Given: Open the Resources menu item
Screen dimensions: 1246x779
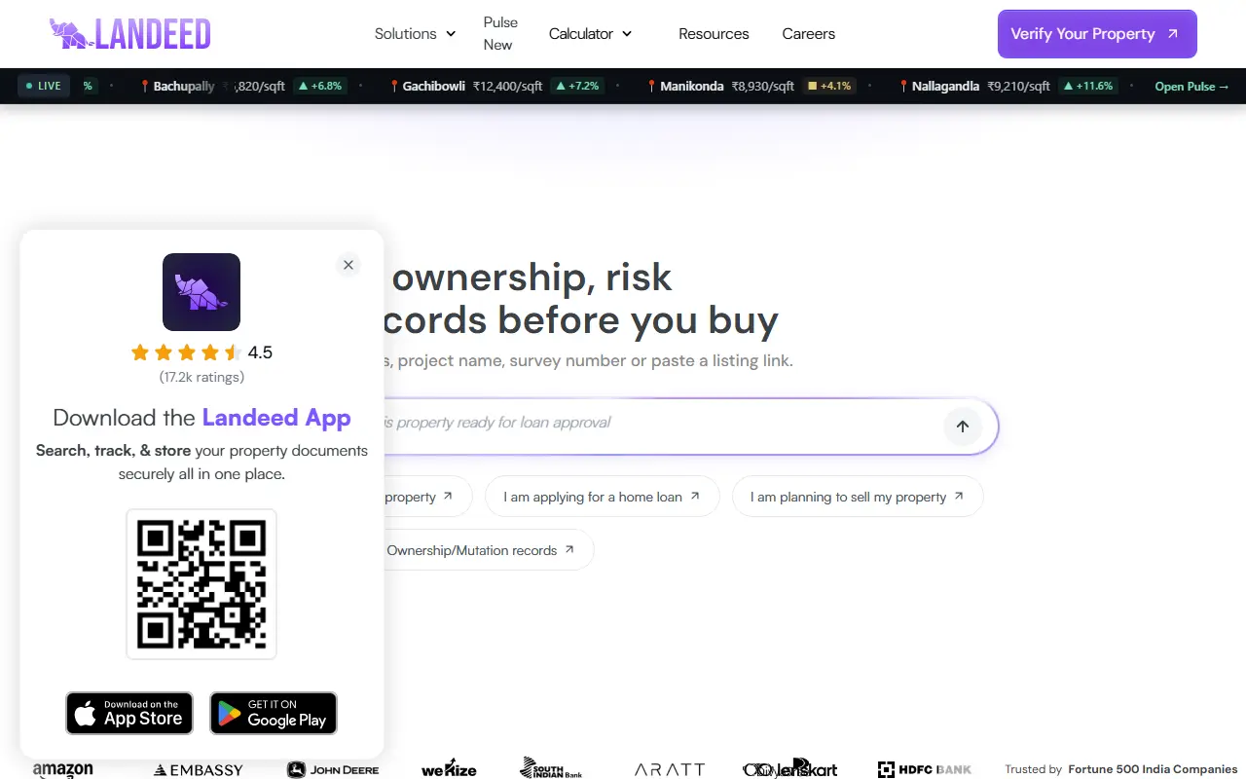Looking at the screenshot, I should click(714, 34).
